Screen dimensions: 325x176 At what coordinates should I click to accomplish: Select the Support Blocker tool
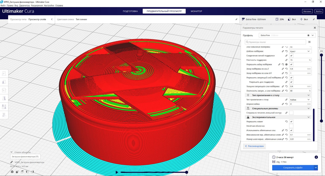[4, 115]
